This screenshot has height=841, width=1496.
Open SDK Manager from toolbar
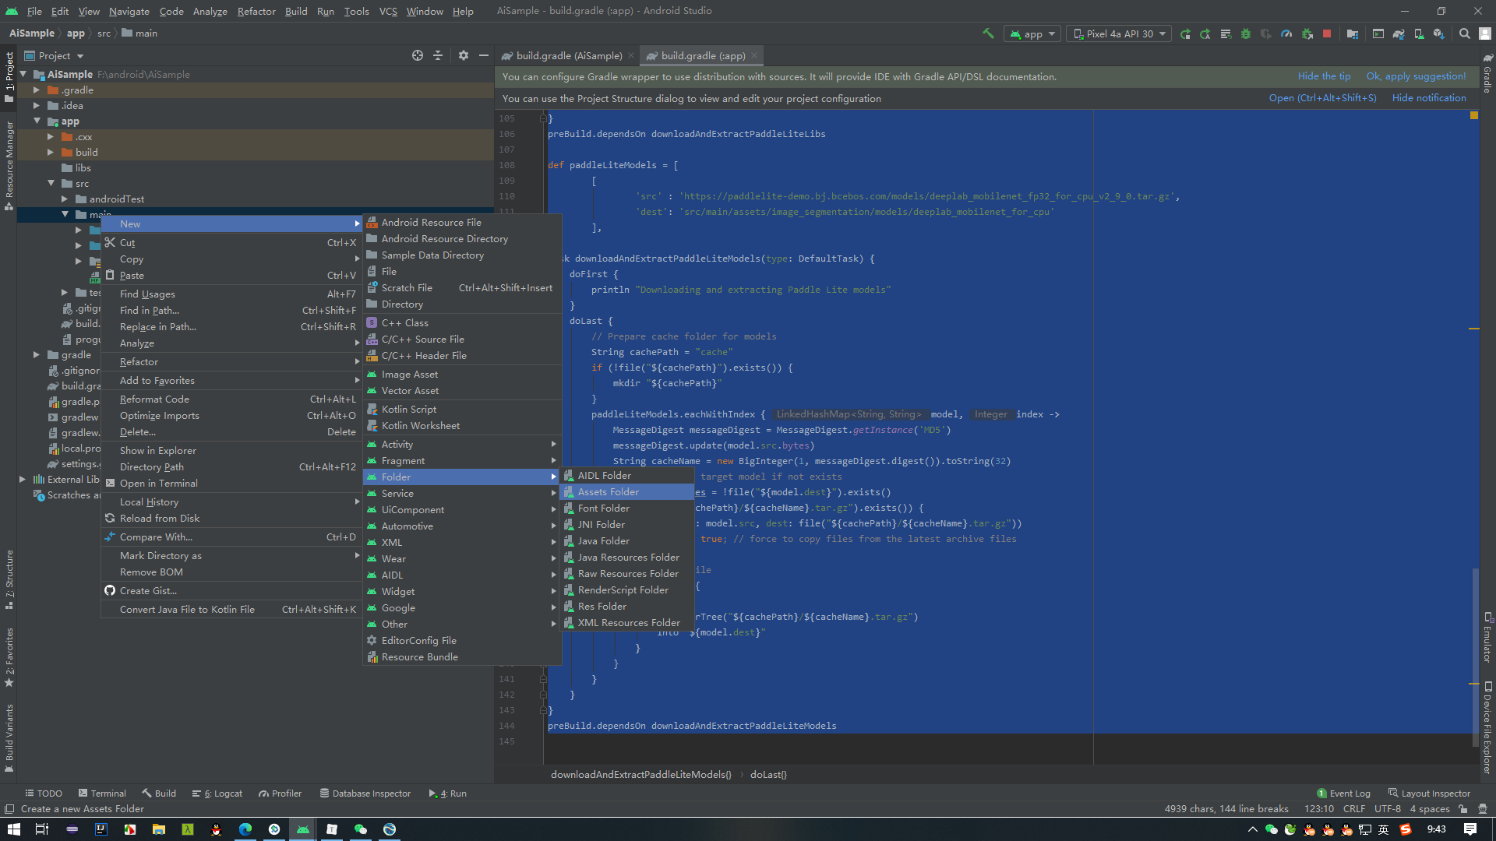(1439, 33)
